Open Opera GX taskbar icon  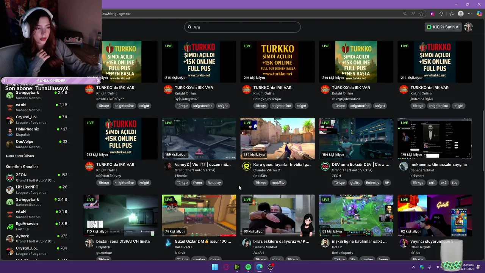point(226,267)
